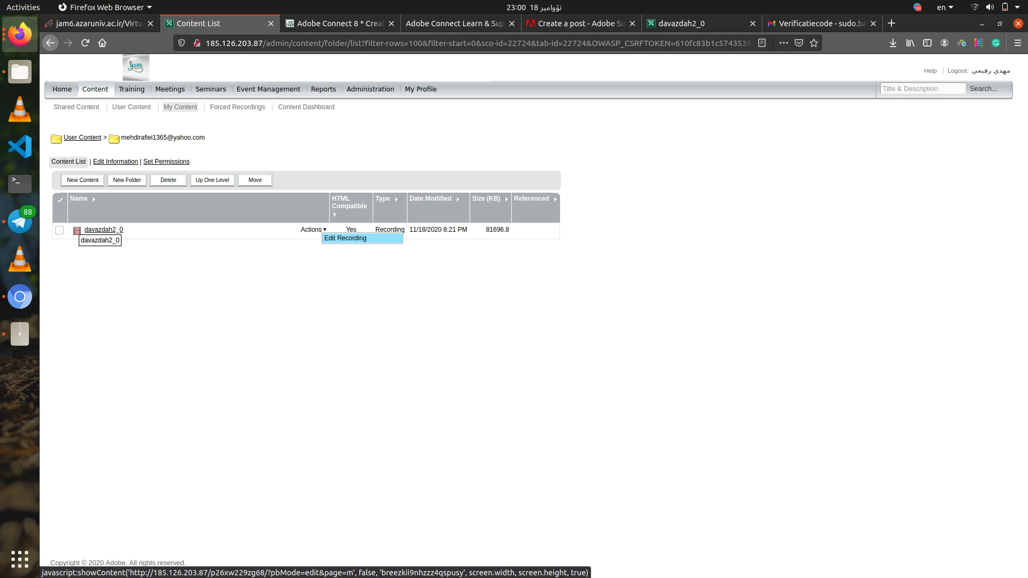1028x578 pixels.
Task: Reload the current page
Action: (x=85, y=43)
